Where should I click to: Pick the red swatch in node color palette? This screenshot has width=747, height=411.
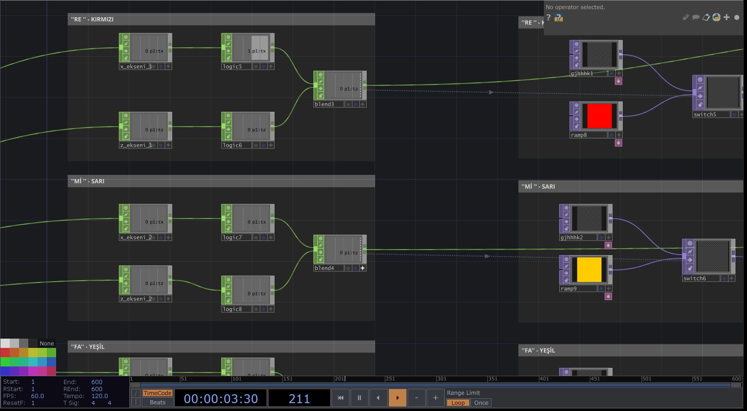pos(5,353)
